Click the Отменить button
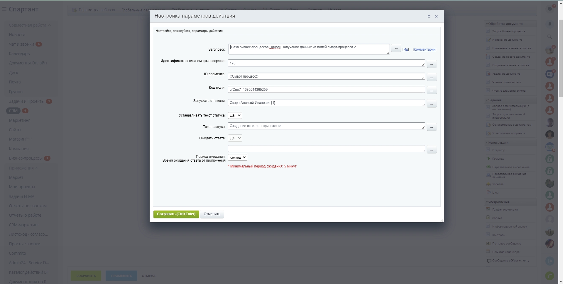The width and height of the screenshot is (563, 284). 212,214
